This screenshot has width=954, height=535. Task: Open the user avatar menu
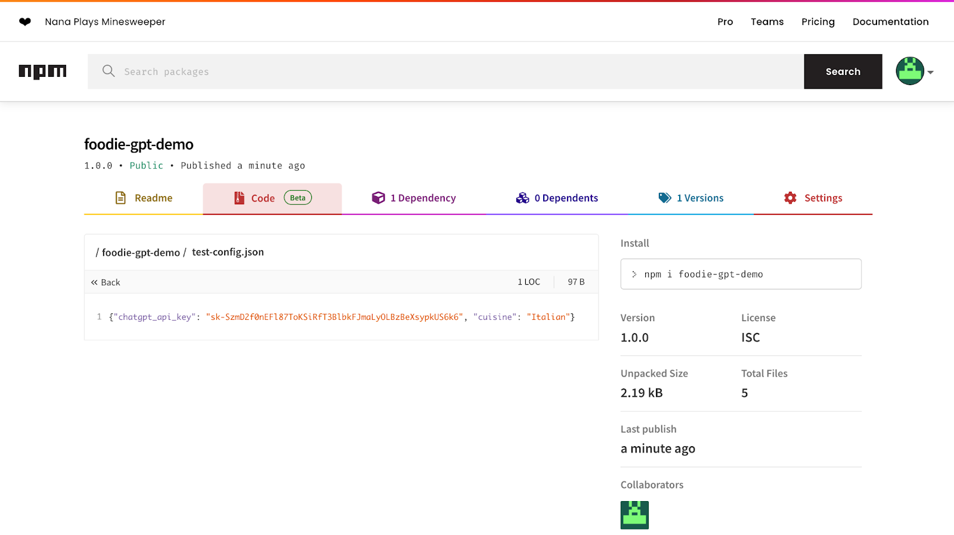tap(914, 71)
